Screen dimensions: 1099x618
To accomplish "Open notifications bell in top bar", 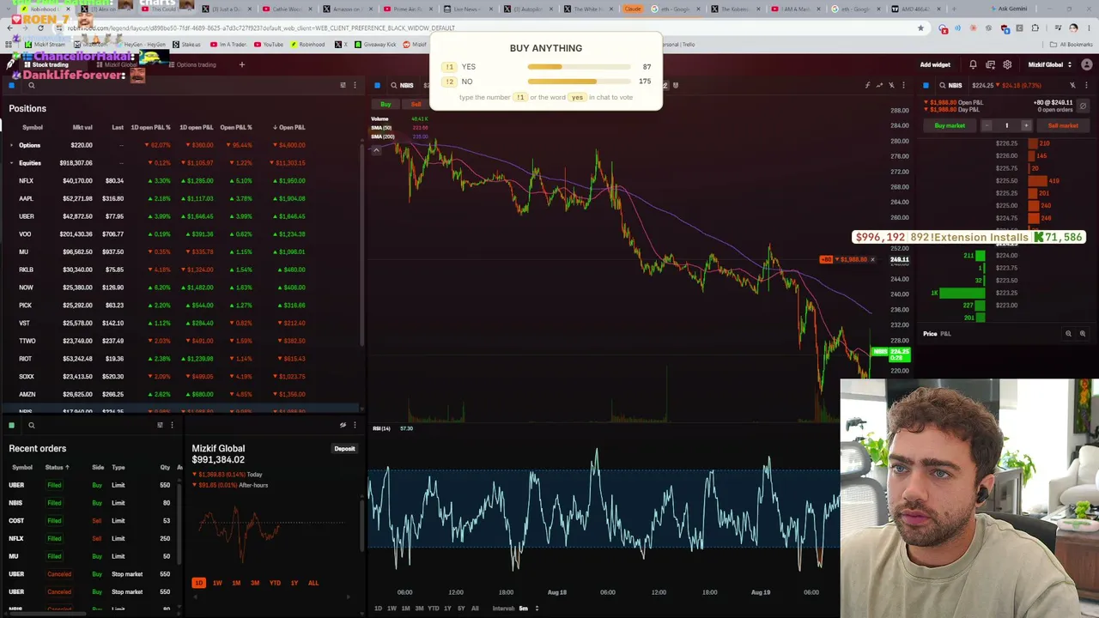I will [x=973, y=64].
